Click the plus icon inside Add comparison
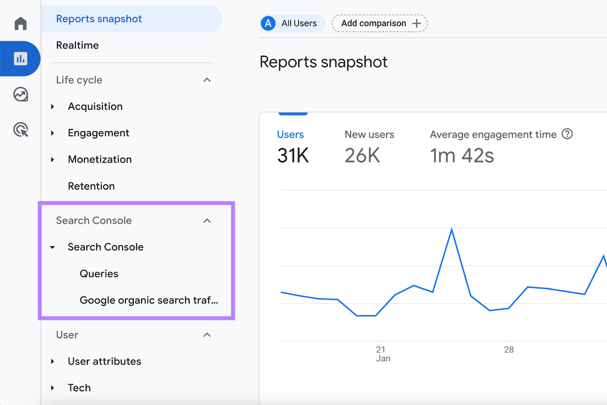Screen dimensions: 607x405 417,23
